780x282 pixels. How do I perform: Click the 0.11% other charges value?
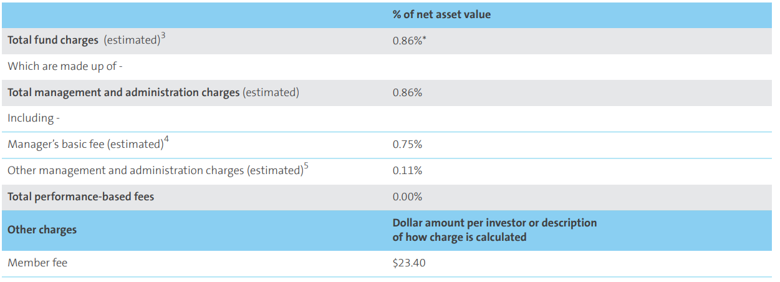[x=407, y=170]
